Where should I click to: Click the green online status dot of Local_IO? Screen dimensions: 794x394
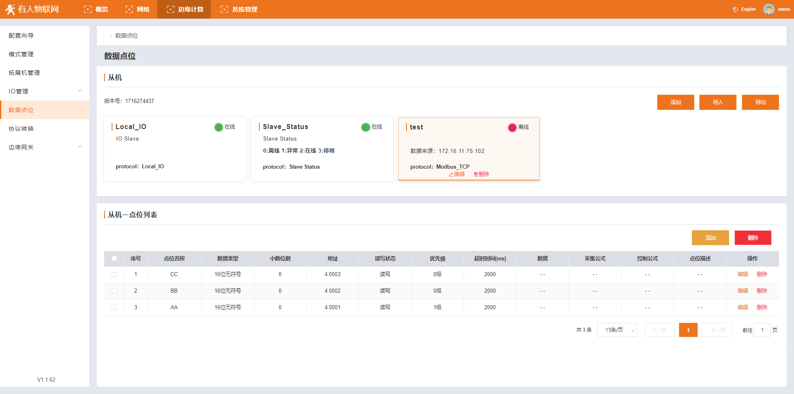218,127
